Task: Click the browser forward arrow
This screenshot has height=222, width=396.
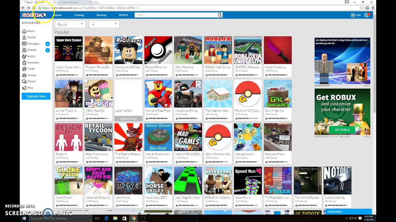Action: 28,8
